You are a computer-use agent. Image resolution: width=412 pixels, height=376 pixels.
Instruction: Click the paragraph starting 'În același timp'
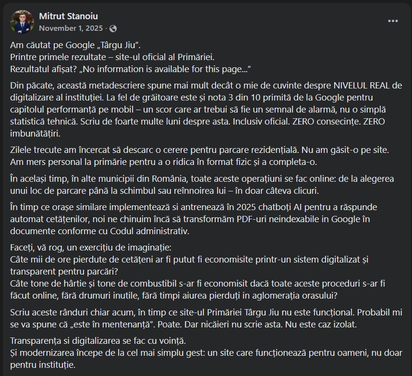click(202, 184)
